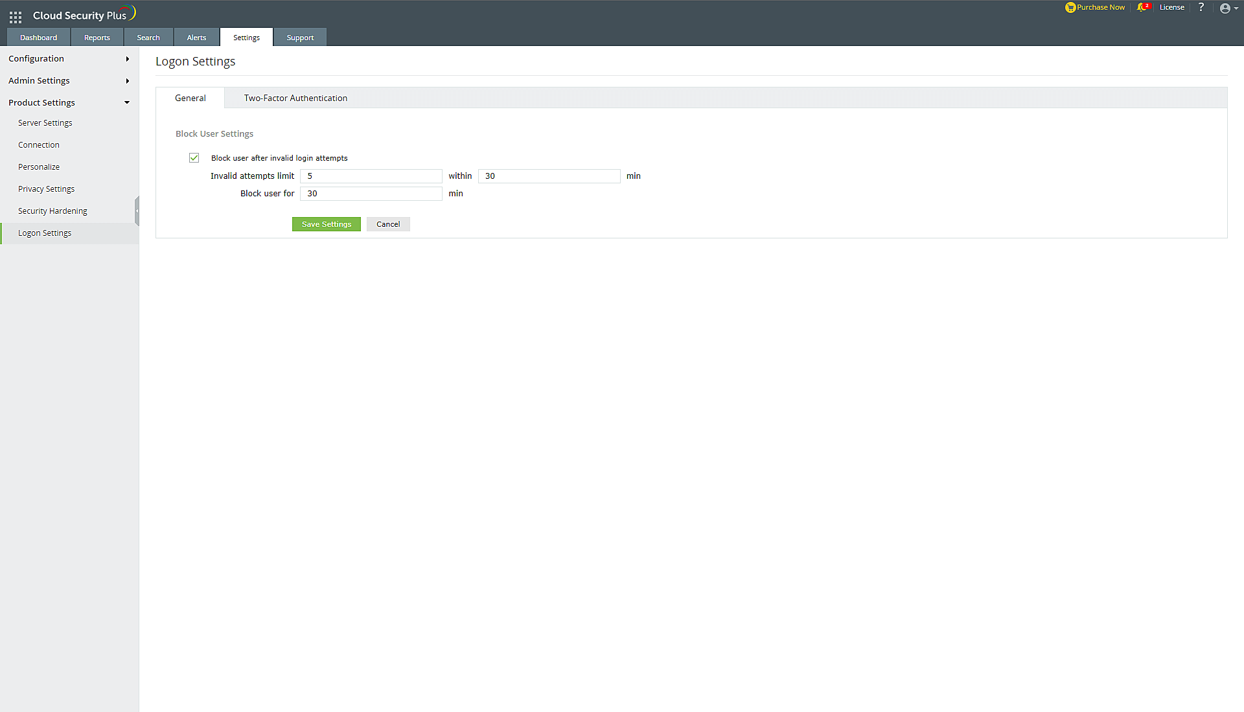
Task: Select Privacy Settings in sidebar
Action: (46, 189)
